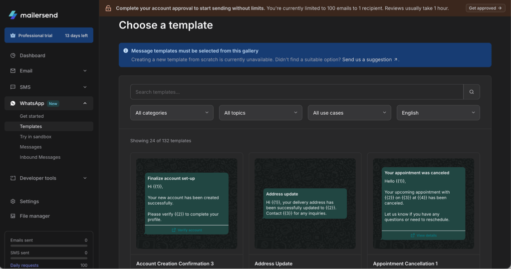Click the New badge next to WhatsApp
The image size is (511, 269).
point(53,104)
